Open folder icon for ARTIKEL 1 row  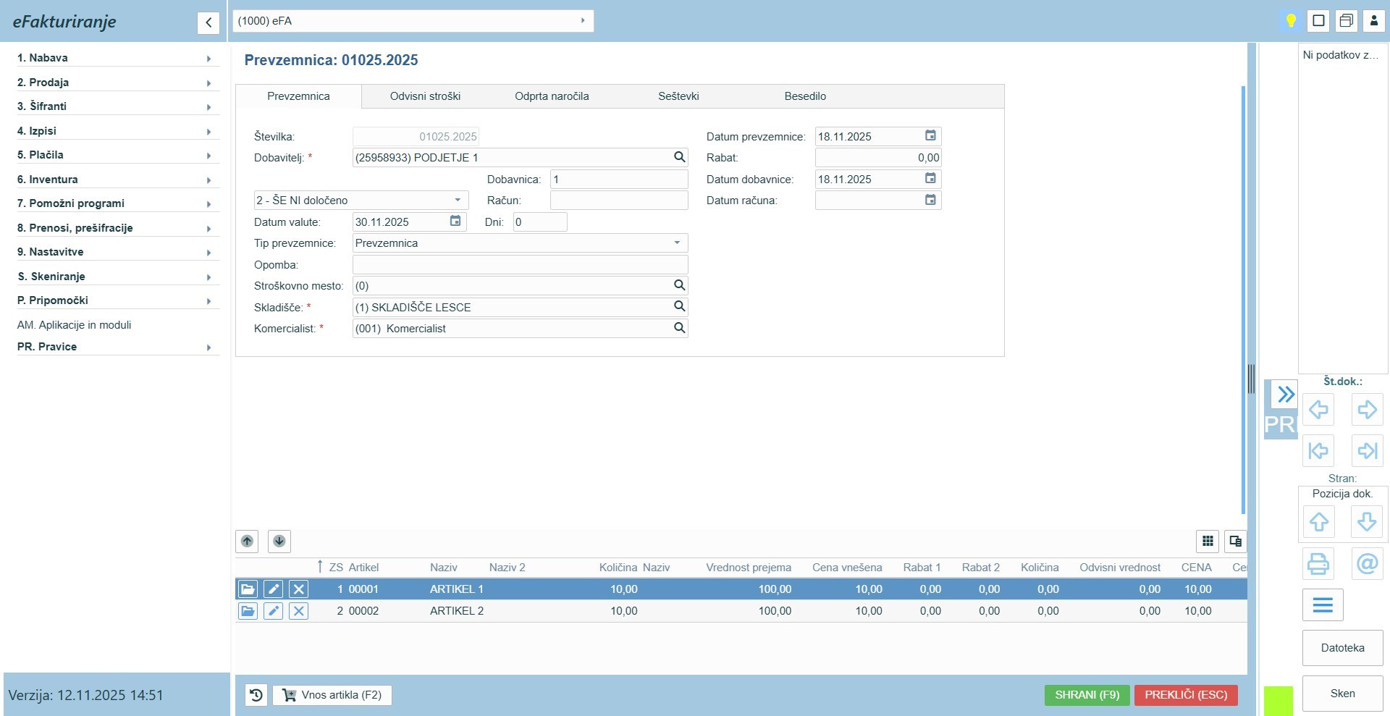(248, 589)
